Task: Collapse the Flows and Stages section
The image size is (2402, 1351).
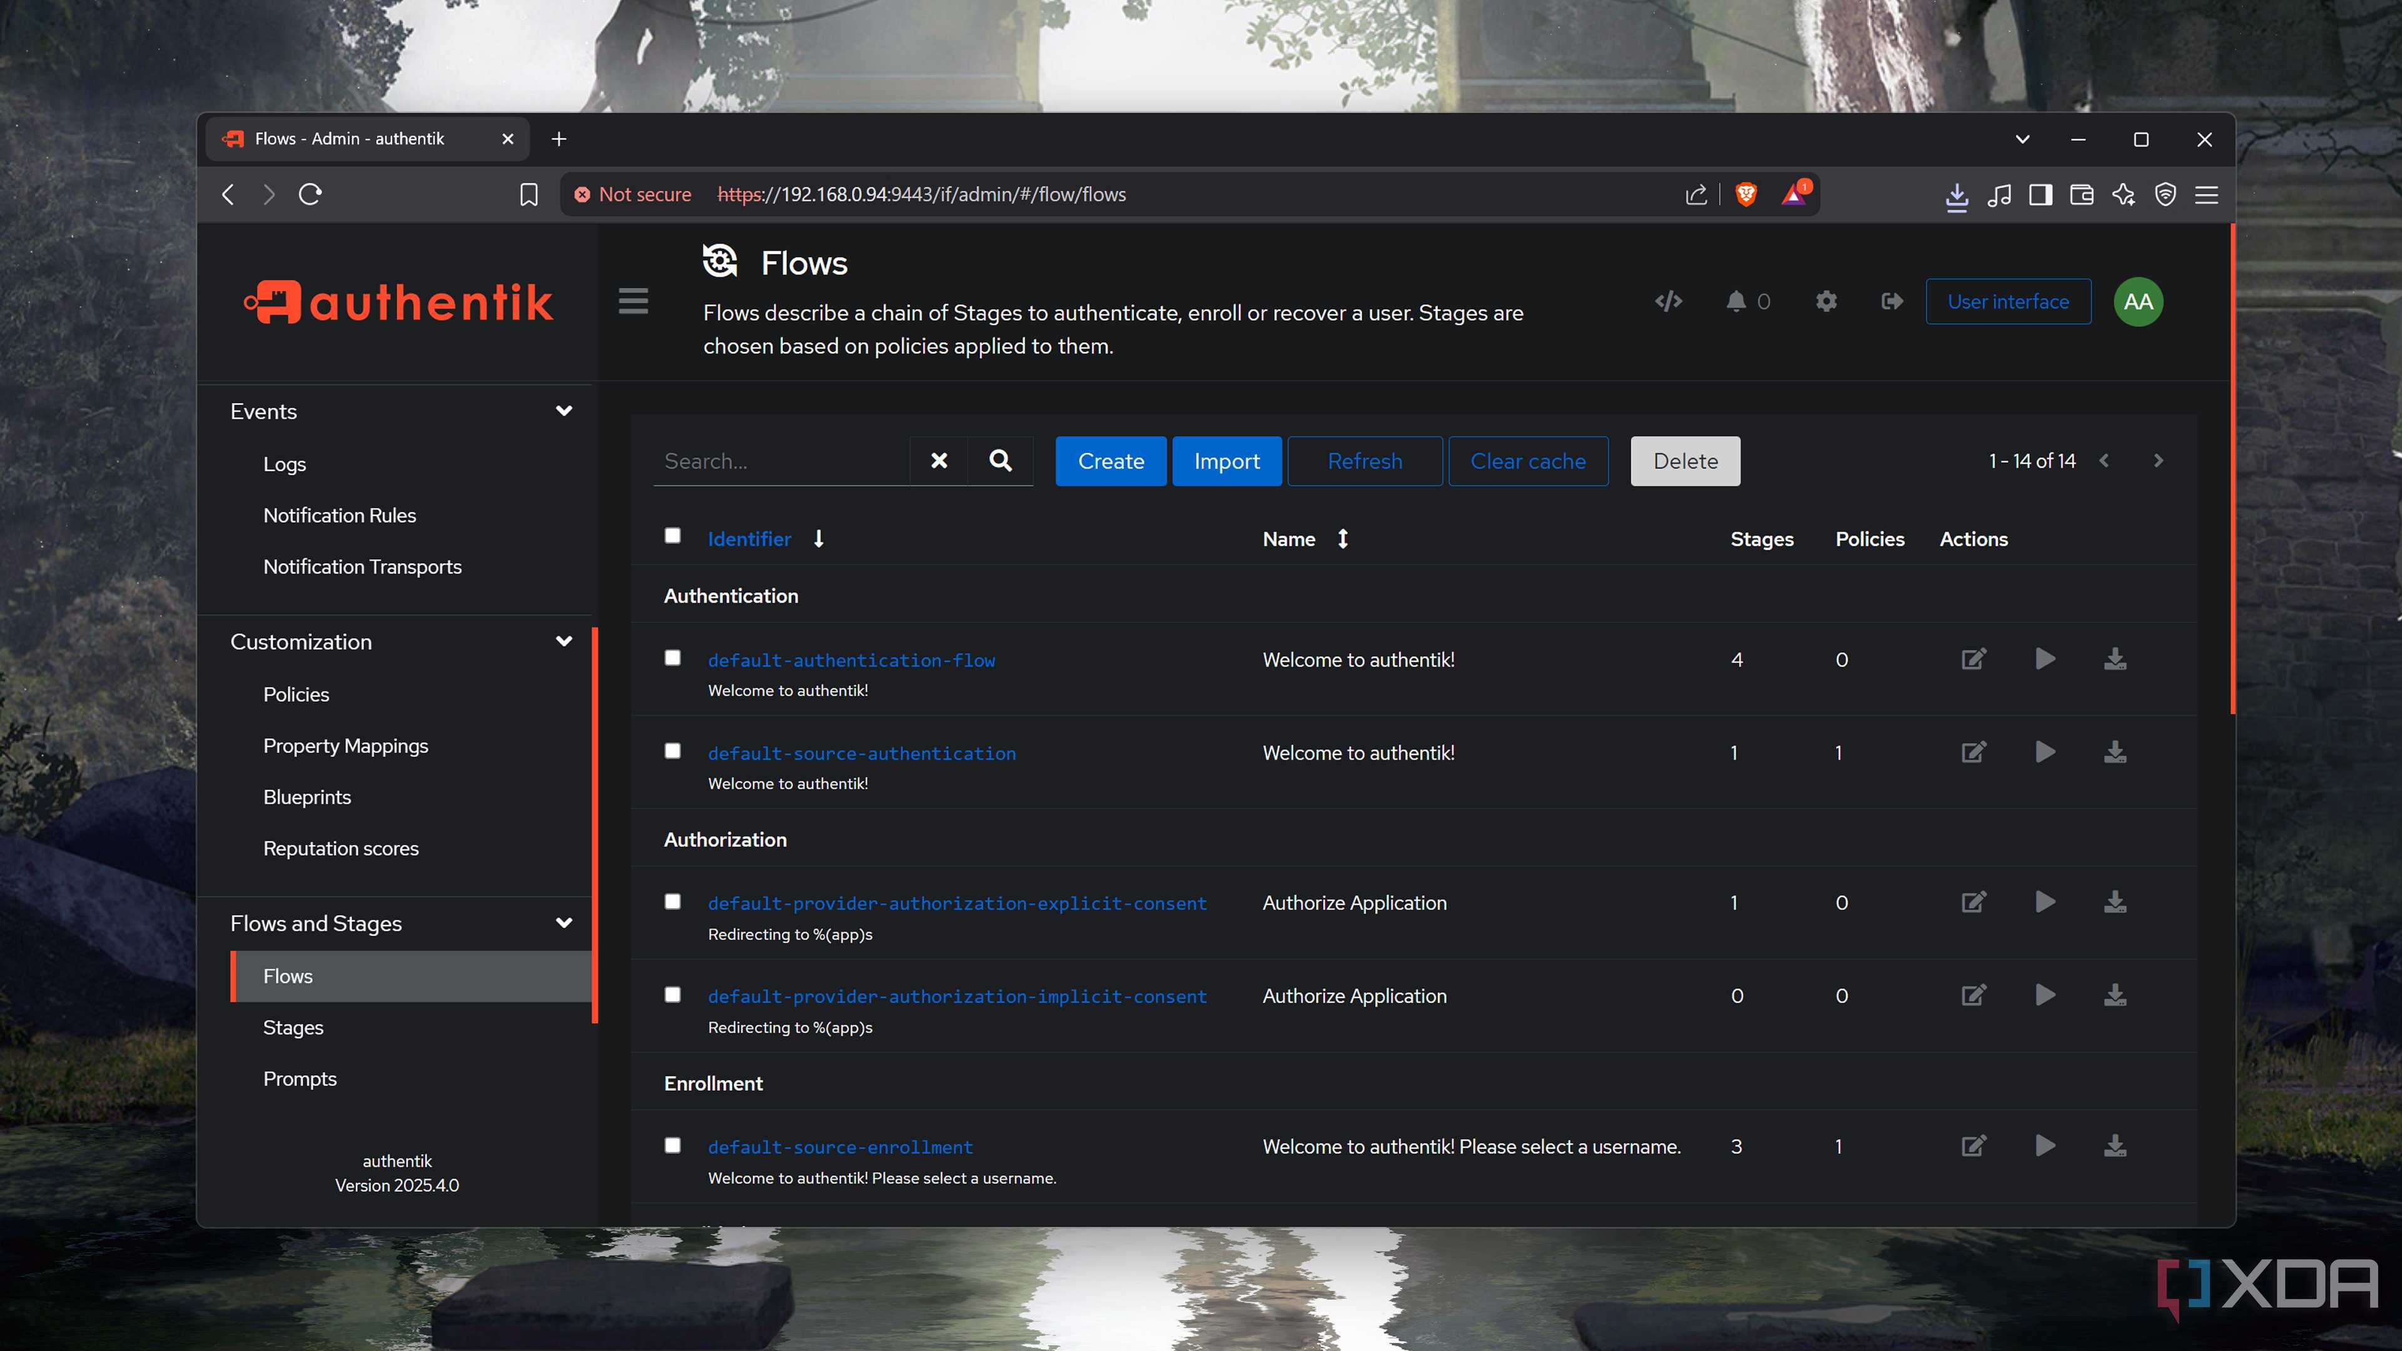Action: pos(564,923)
